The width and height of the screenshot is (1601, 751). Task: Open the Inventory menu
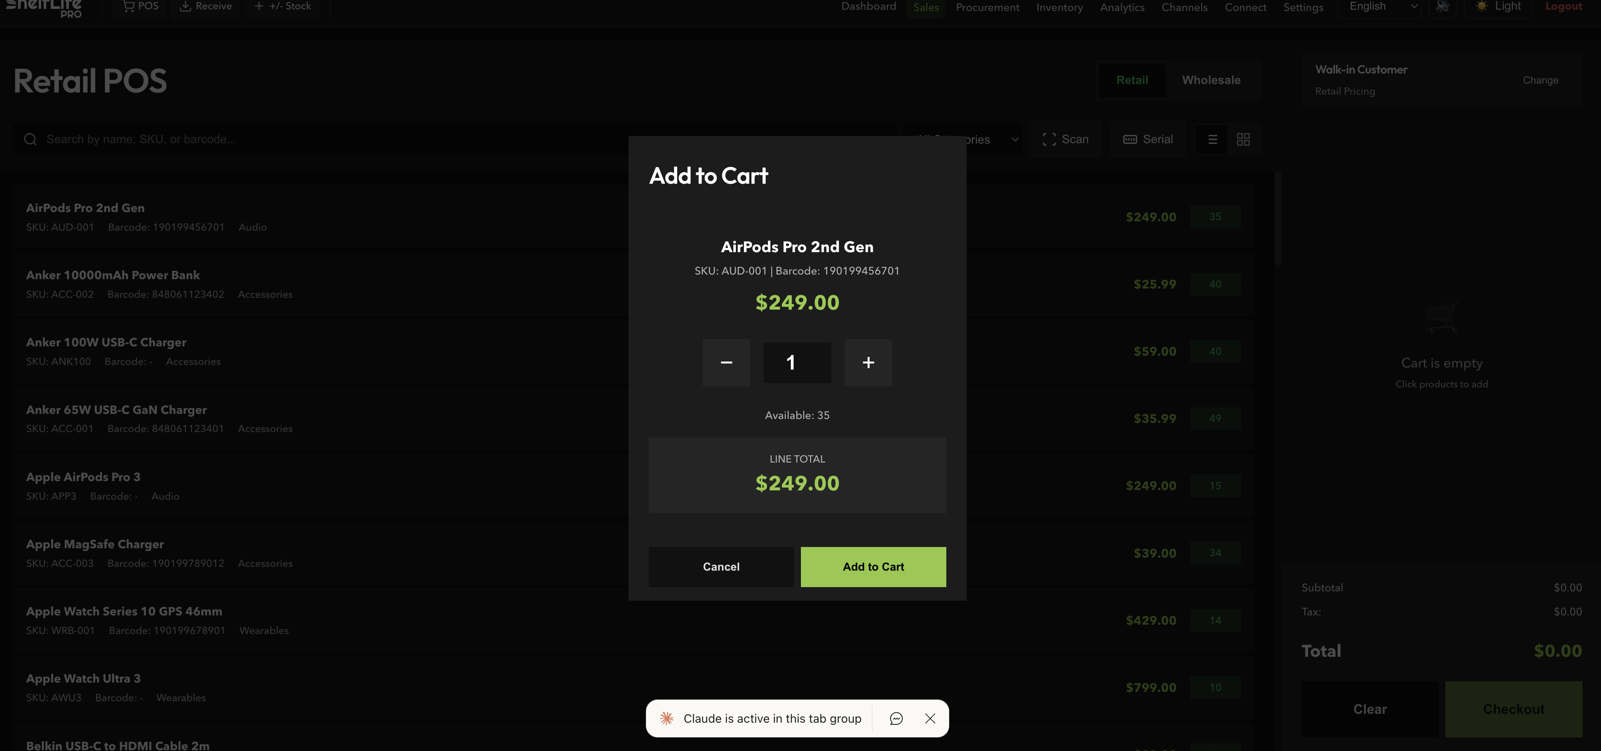[1060, 7]
